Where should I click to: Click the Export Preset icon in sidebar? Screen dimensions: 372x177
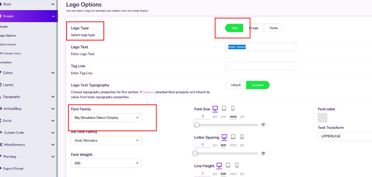(x=1, y=169)
